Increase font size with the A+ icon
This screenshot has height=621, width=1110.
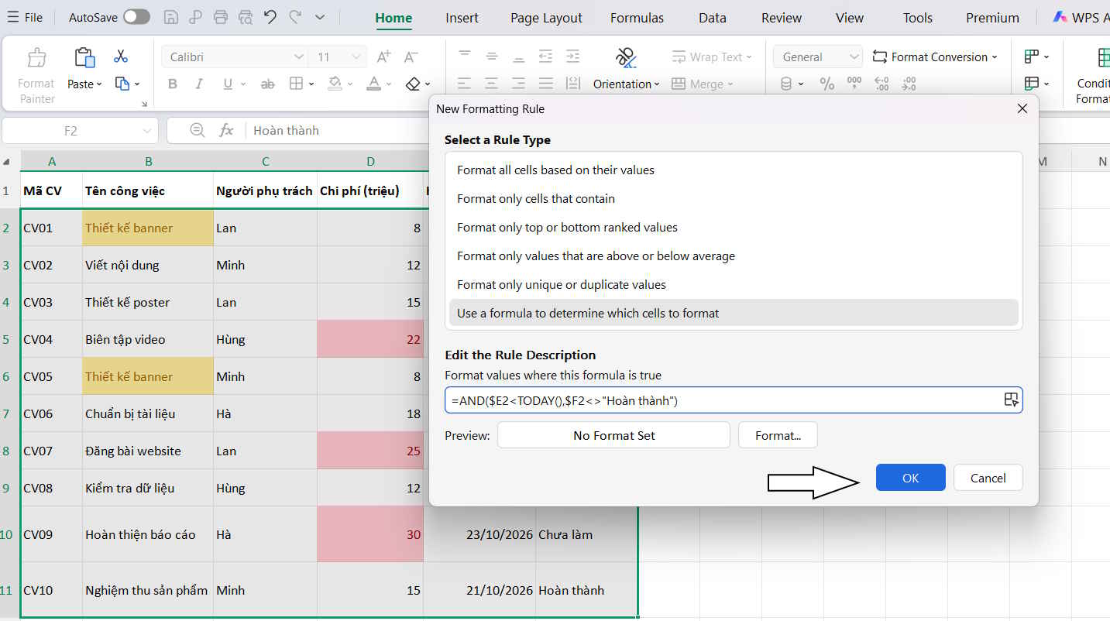pos(383,57)
